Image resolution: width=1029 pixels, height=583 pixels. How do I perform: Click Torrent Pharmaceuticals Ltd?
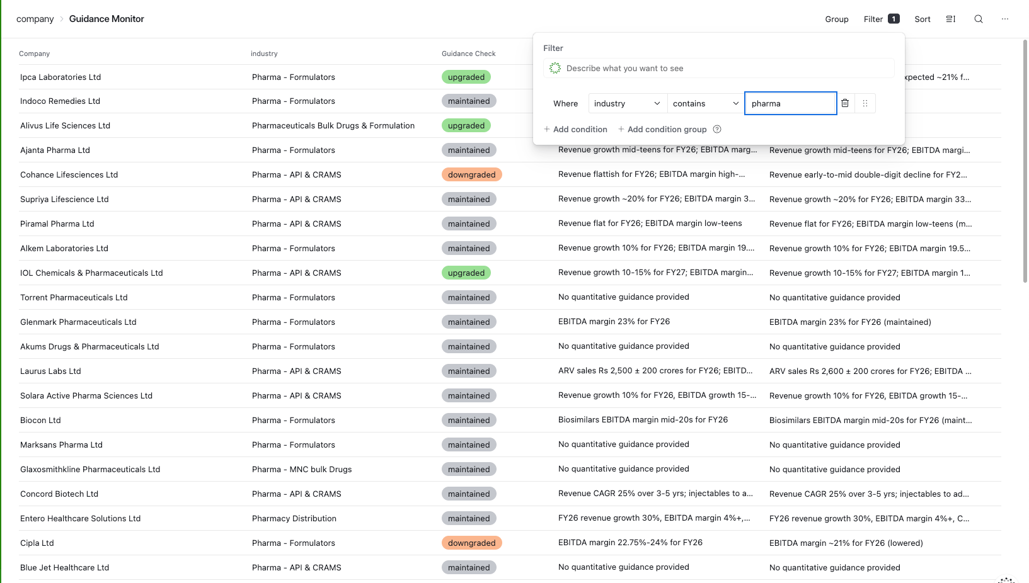click(x=74, y=297)
